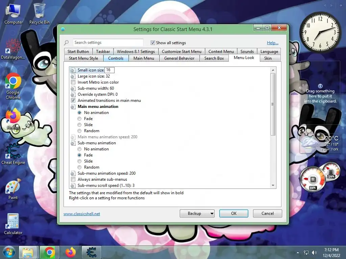Image resolution: width=346 pixels, height=259 pixels.
Task: Click the analog clock desktop gadget
Action: pos(320,32)
